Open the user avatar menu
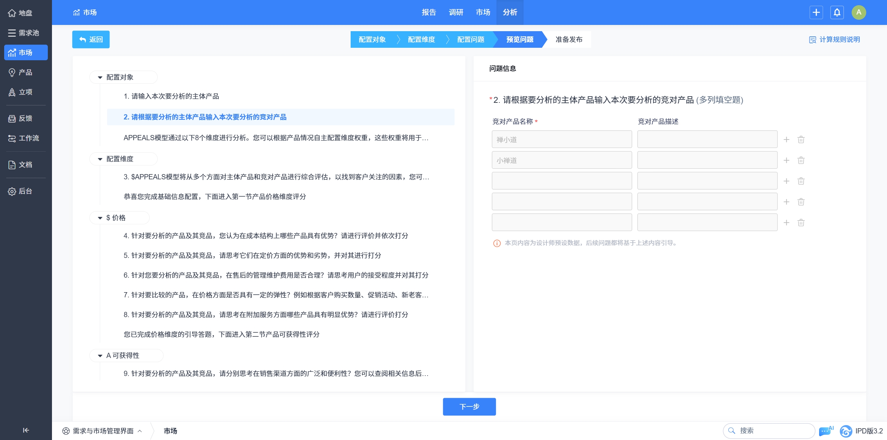This screenshot has width=887, height=440. (x=859, y=12)
